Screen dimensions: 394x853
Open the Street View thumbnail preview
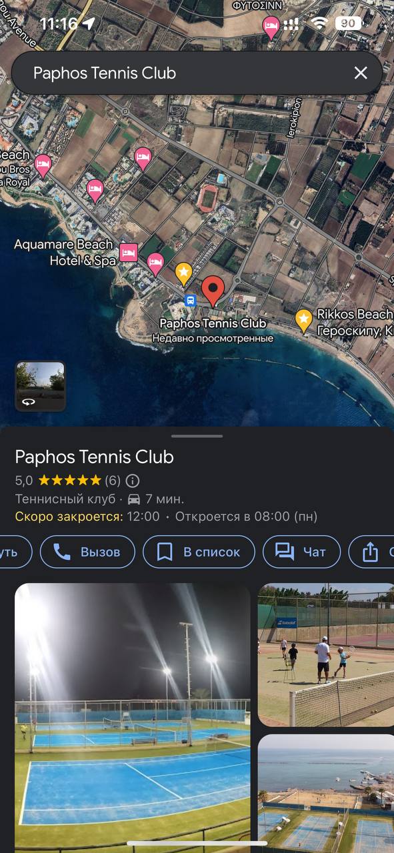pos(41,386)
